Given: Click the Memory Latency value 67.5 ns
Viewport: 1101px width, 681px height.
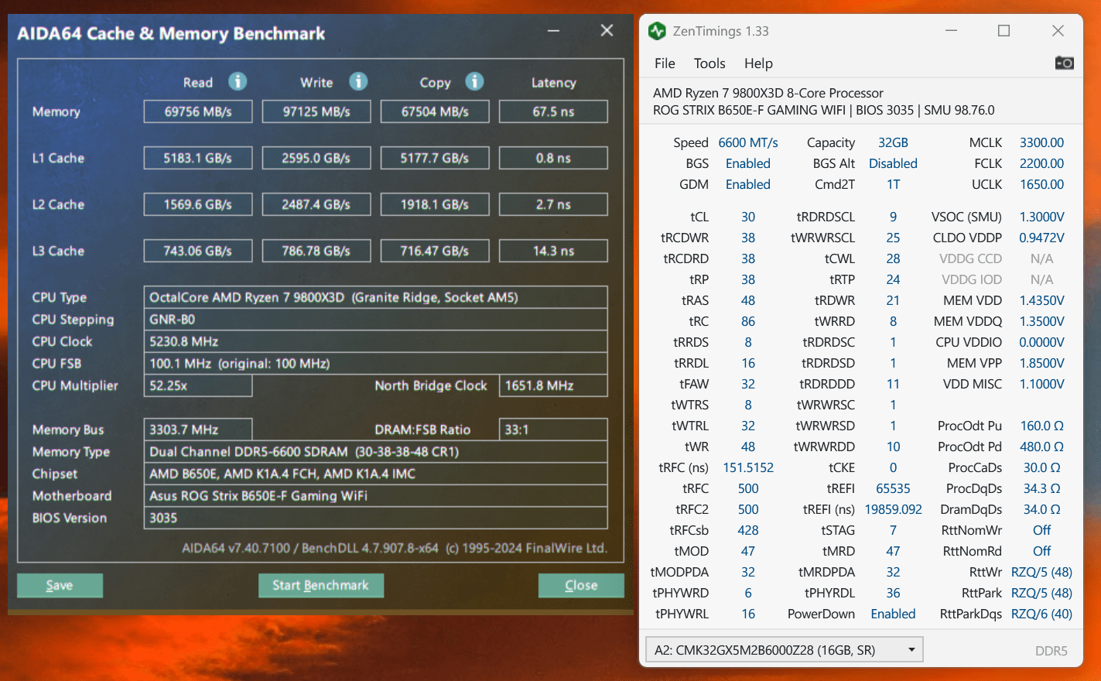Looking at the screenshot, I should [x=553, y=111].
